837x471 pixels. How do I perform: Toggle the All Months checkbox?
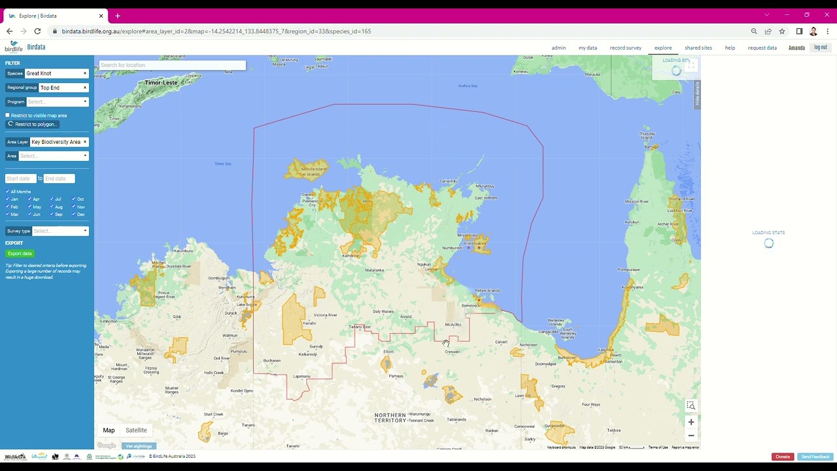coord(8,192)
